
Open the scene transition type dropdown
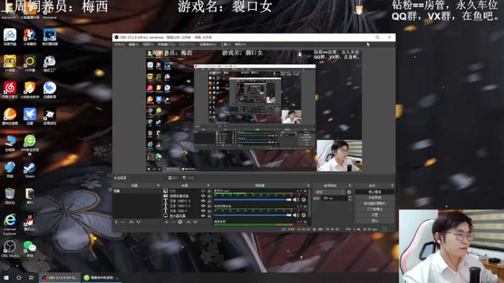(x=329, y=192)
